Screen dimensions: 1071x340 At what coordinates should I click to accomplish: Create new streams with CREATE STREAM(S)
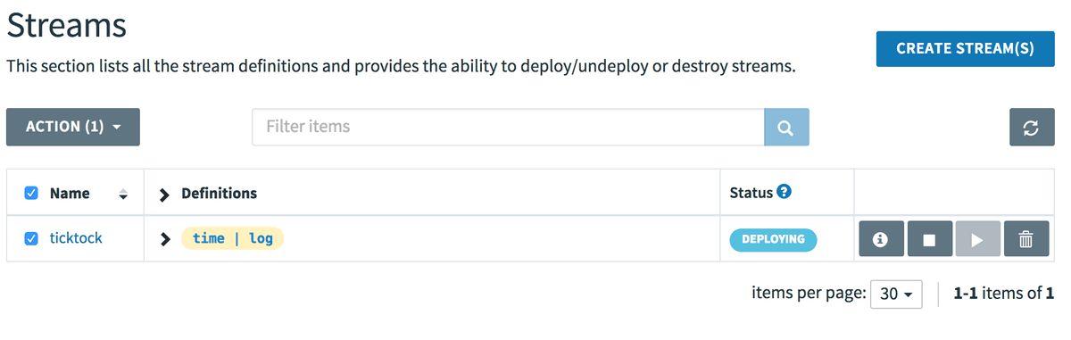pos(966,48)
